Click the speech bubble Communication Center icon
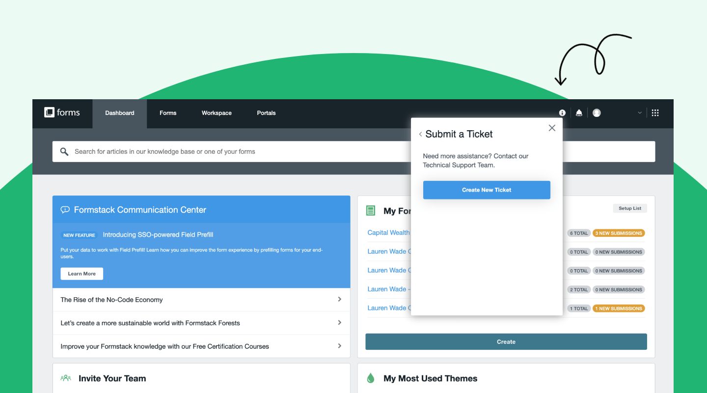The image size is (707, 393). click(x=65, y=209)
